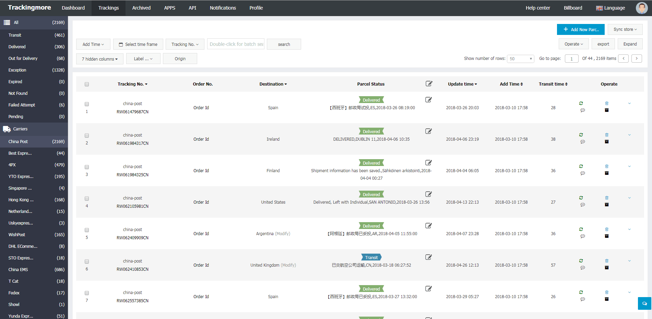Click the Go to page input field

(571, 59)
